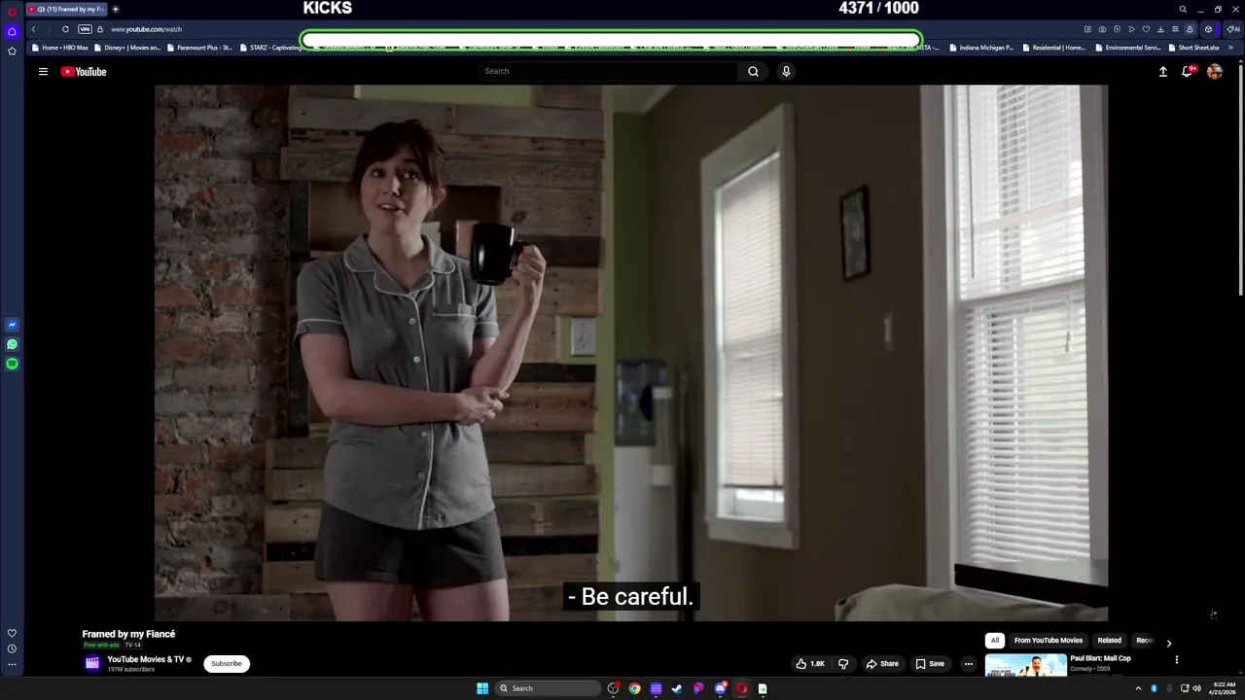This screenshot has width=1245, height=700.
Task: Expand hidden bookmarks overflow chevron
Action: [x=1230, y=48]
